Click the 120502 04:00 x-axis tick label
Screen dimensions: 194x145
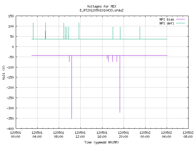pyautogui.click(x=166, y=135)
